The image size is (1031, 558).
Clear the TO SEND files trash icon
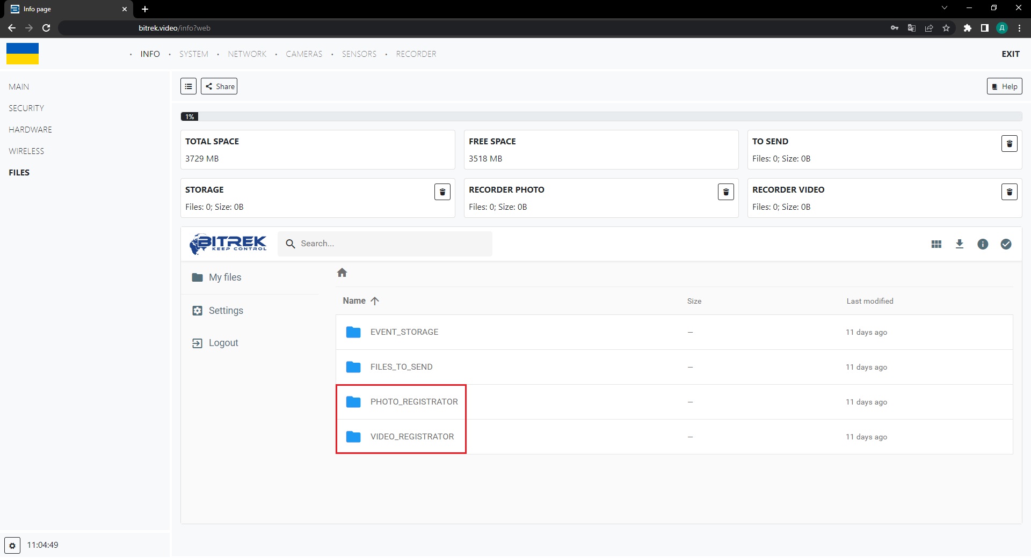[x=1009, y=144]
